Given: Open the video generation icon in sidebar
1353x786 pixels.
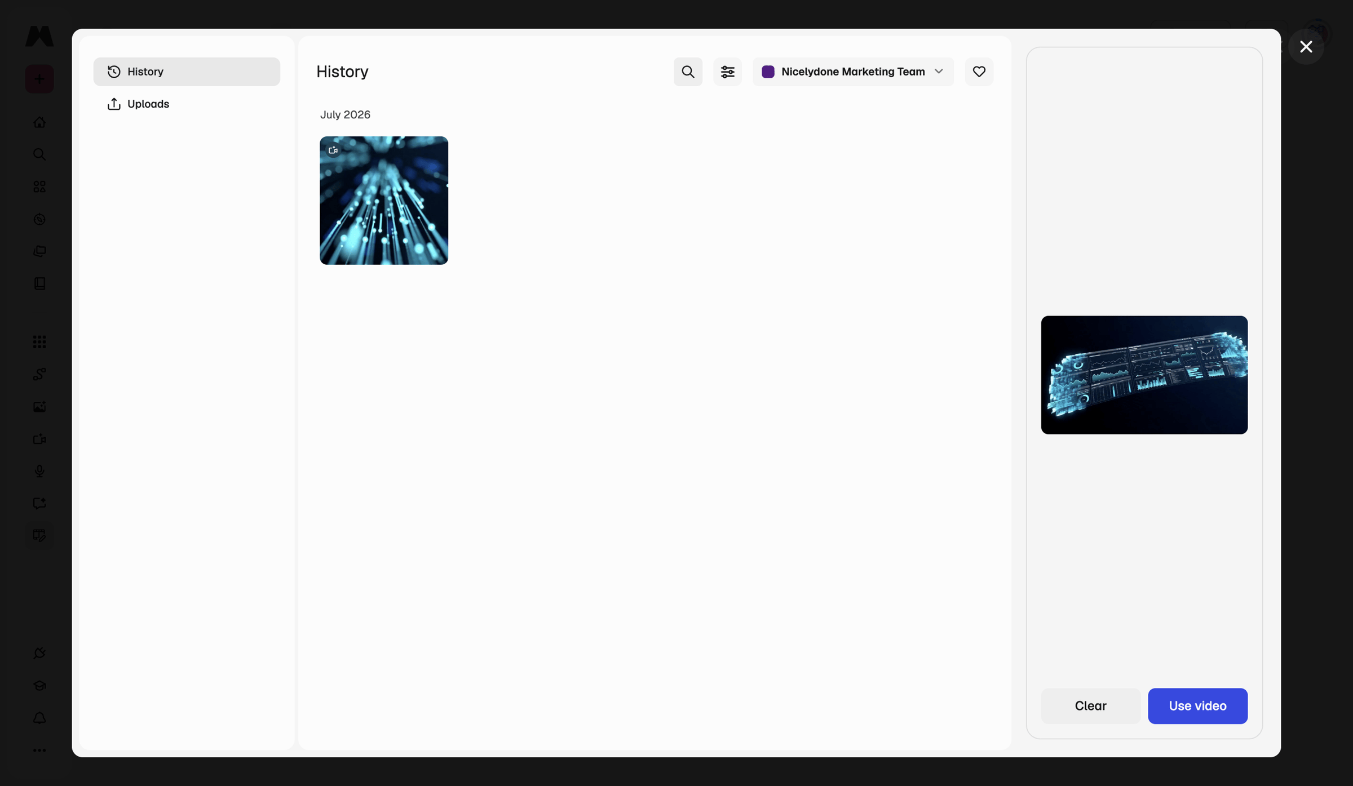Looking at the screenshot, I should coord(39,439).
